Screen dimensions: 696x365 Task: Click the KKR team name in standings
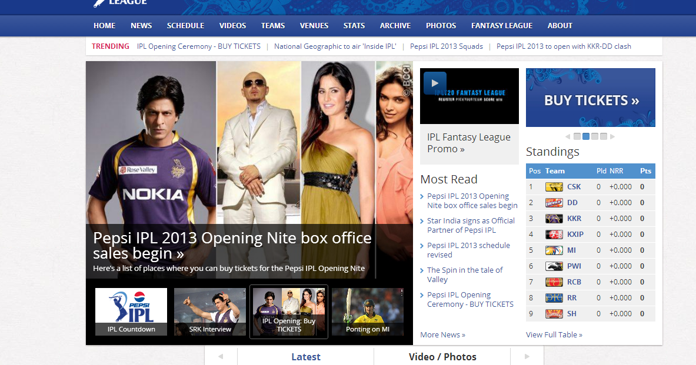(x=574, y=219)
